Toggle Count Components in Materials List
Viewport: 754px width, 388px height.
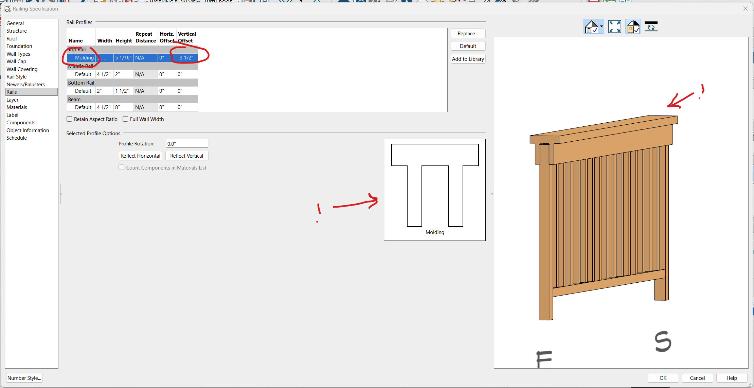(x=121, y=167)
